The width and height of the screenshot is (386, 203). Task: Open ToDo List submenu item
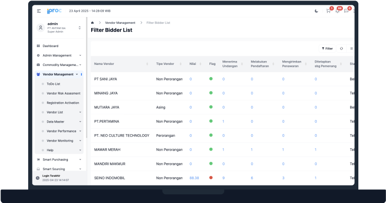[x=53, y=84]
